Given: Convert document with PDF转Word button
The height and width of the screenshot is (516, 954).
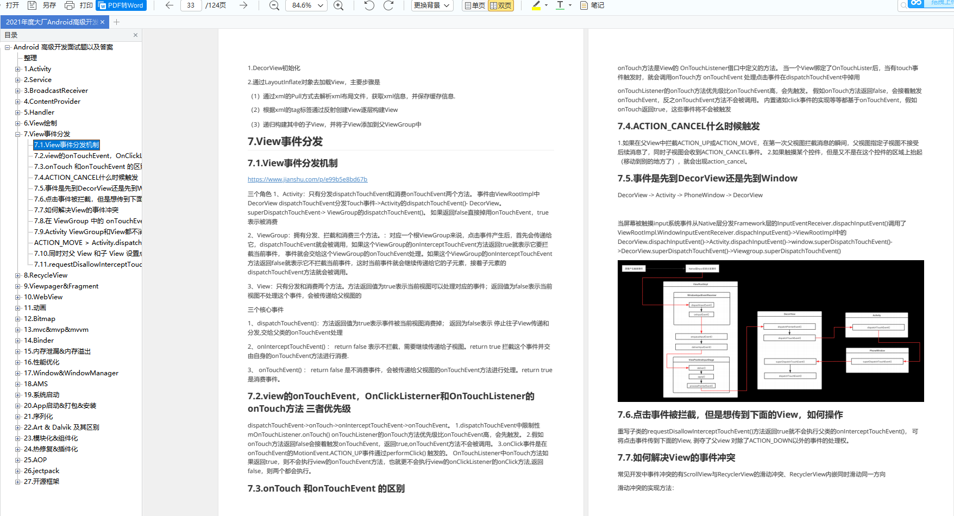Looking at the screenshot, I should tap(121, 5).
